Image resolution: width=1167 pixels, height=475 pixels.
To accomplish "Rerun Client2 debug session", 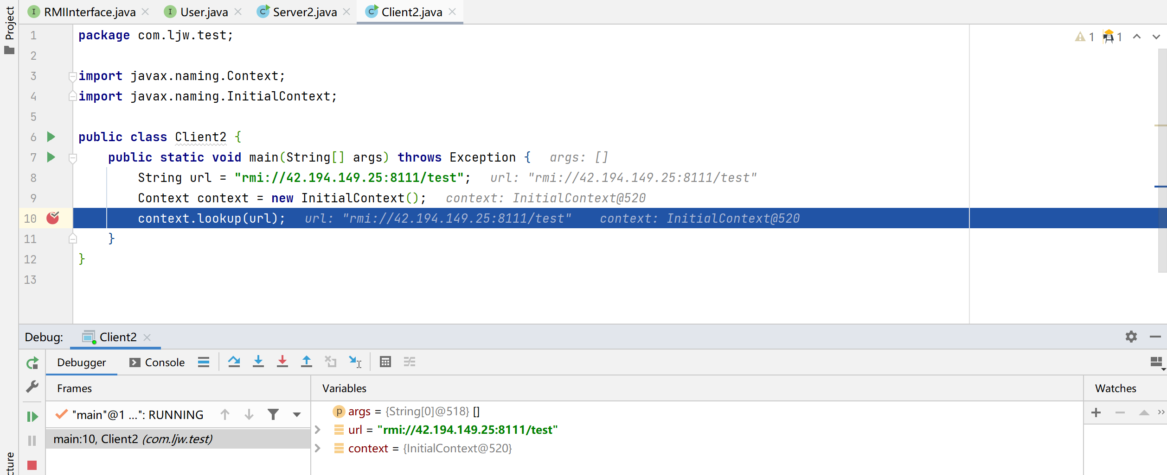I will point(32,363).
